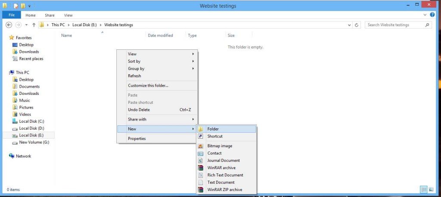Click the Properties icon in quick access toolbar
Screen dimensions: 441x197
(x=16, y=6)
